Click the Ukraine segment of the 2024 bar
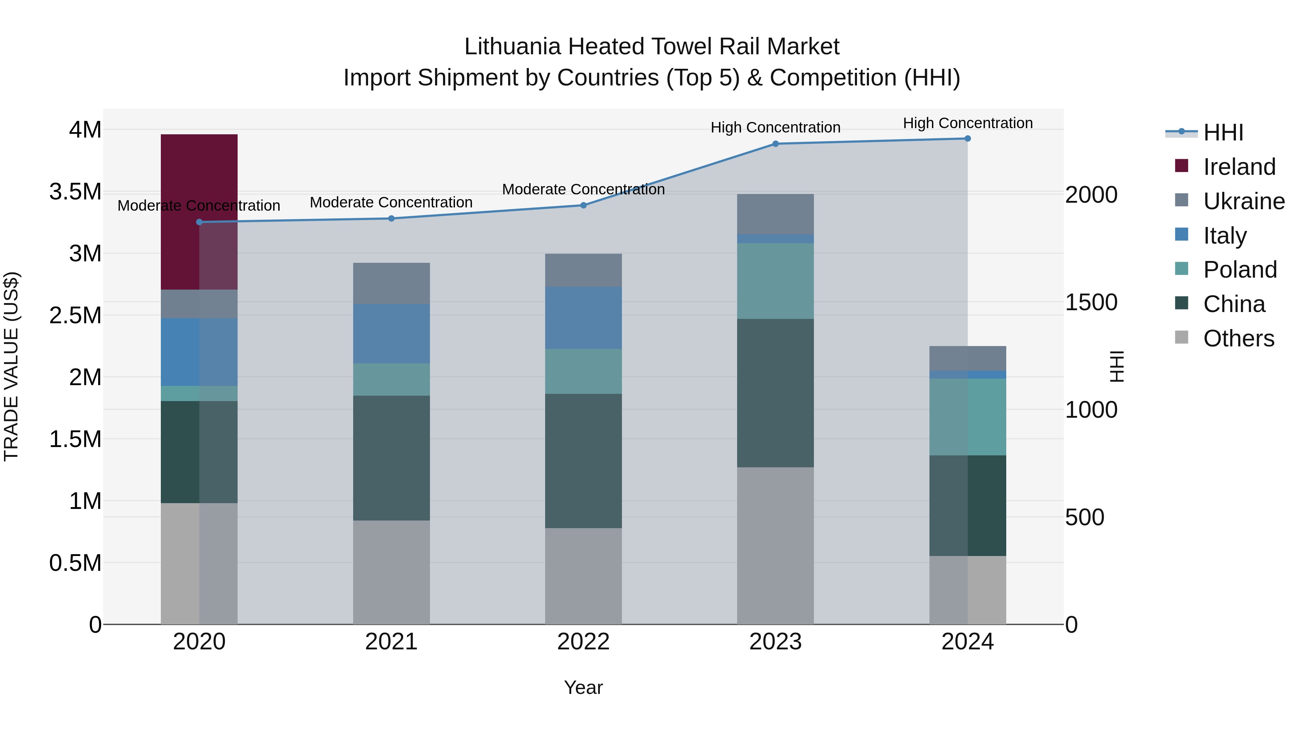The image size is (1304, 733). point(968,359)
